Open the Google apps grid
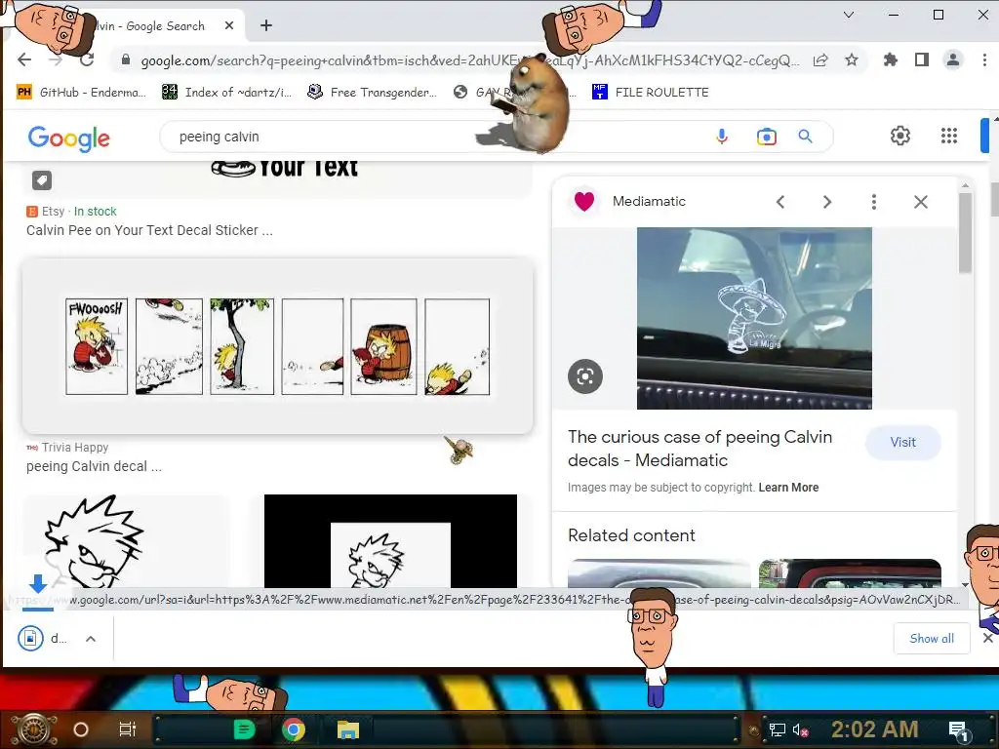 coord(949,136)
